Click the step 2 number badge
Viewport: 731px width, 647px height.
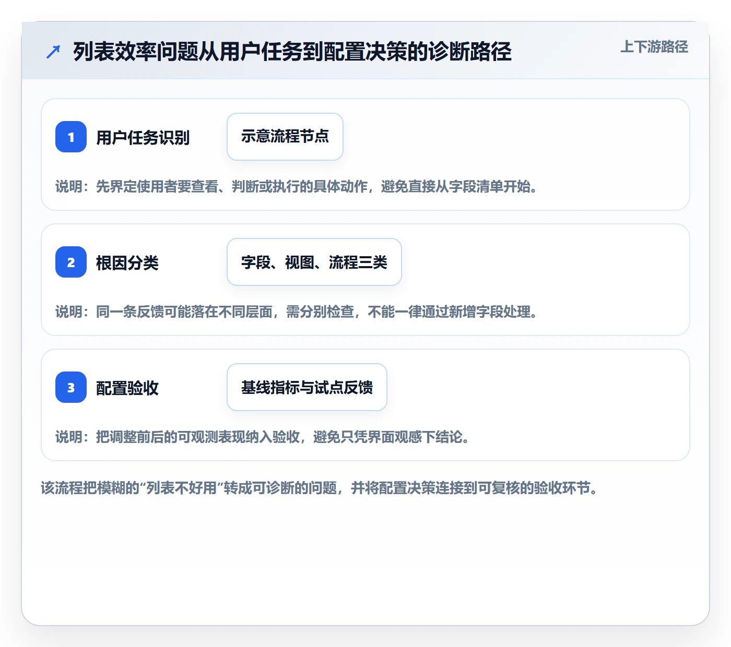pos(71,262)
